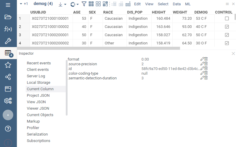236x147 pixels.
Task: Delete the .color-coding-type property via trash icon
Action: 206,73
